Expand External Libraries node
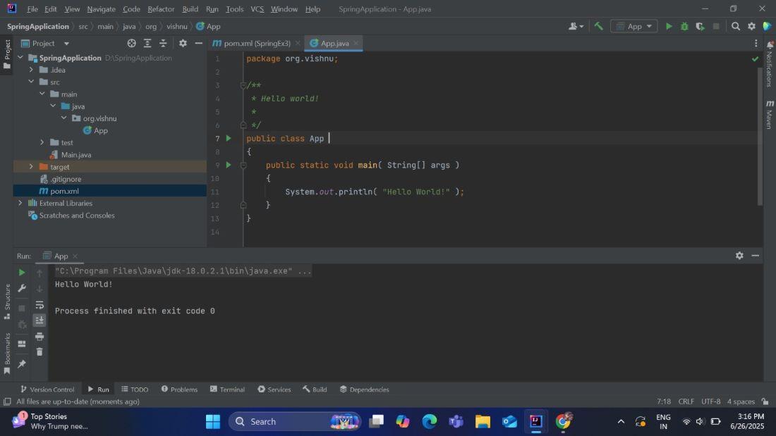 20,203
